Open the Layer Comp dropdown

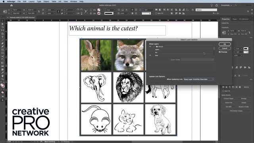coord(198,60)
